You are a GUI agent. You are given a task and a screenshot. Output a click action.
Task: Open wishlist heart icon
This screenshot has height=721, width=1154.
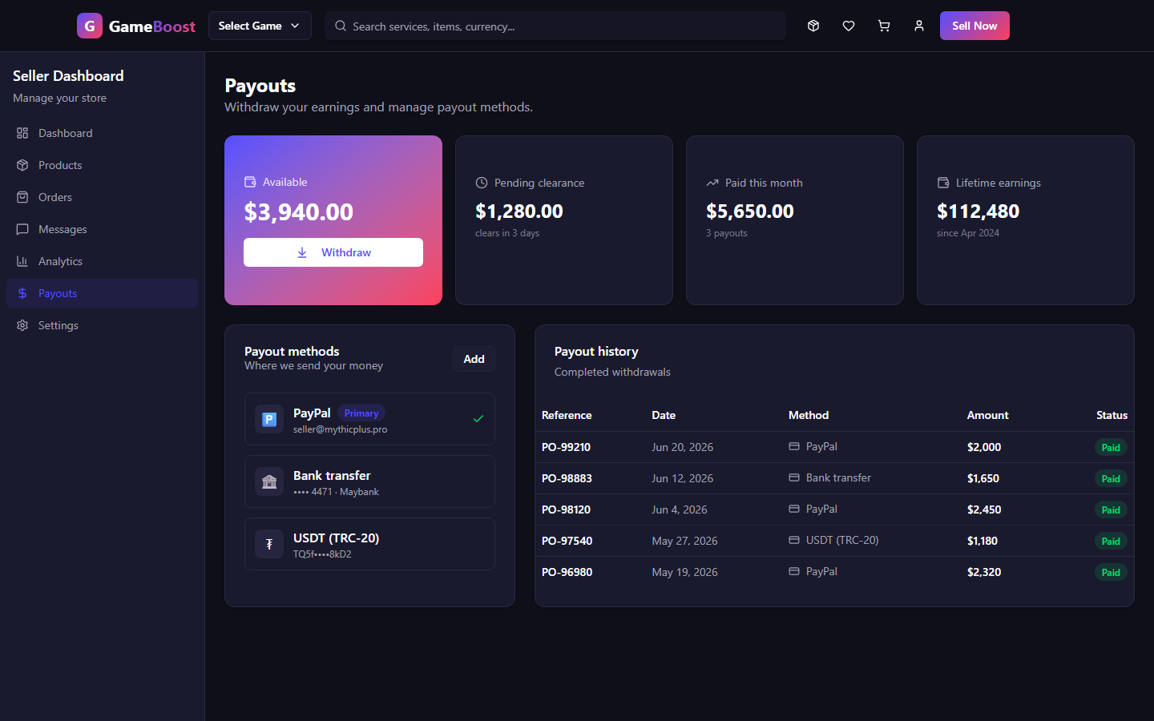849,26
